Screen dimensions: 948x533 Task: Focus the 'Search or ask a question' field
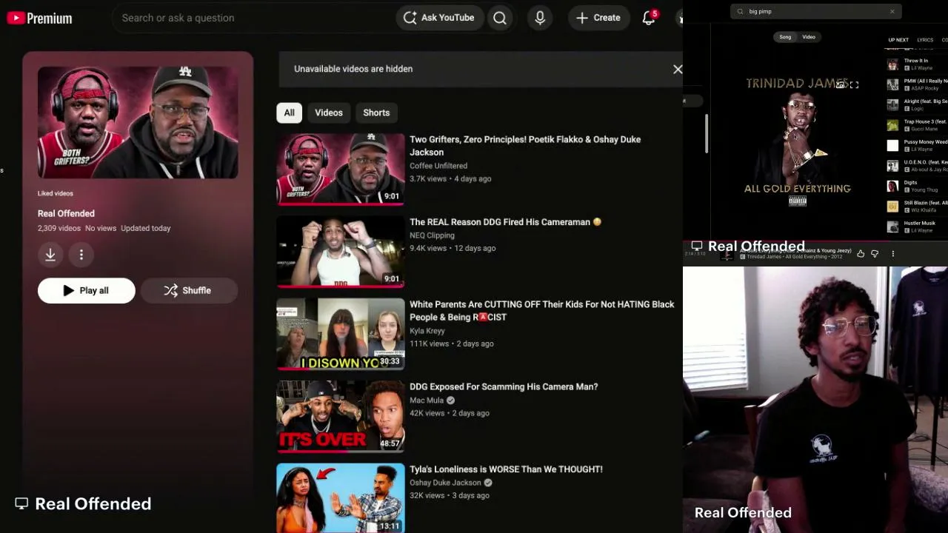[x=252, y=18]
